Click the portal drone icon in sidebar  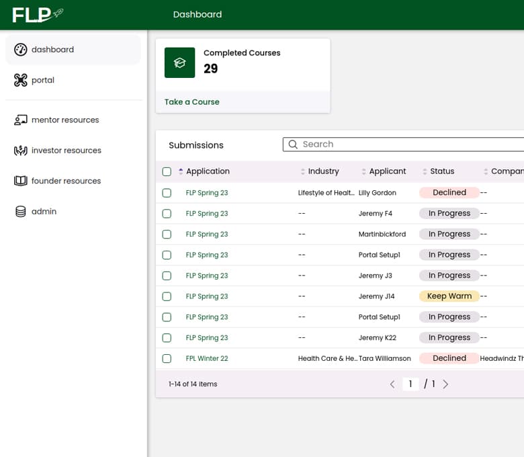pyautogui.click(x=20, y=81)
